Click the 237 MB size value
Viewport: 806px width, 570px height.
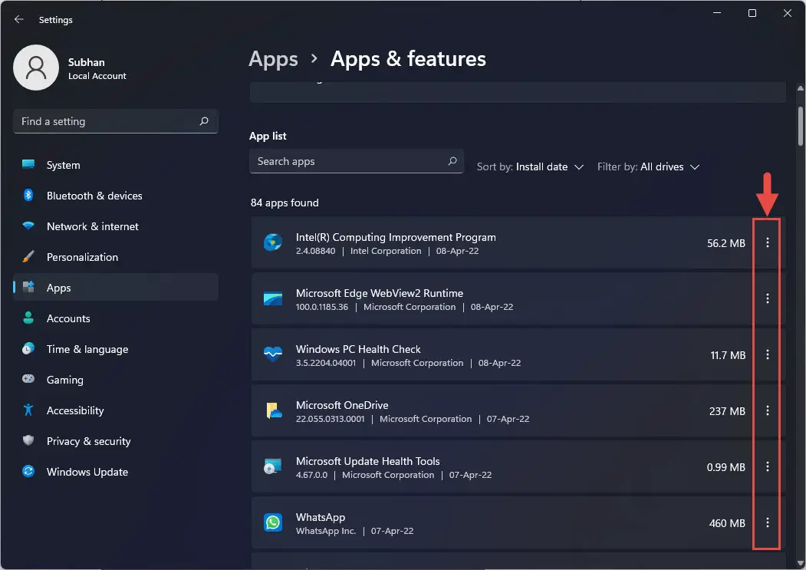pos(727,411)
